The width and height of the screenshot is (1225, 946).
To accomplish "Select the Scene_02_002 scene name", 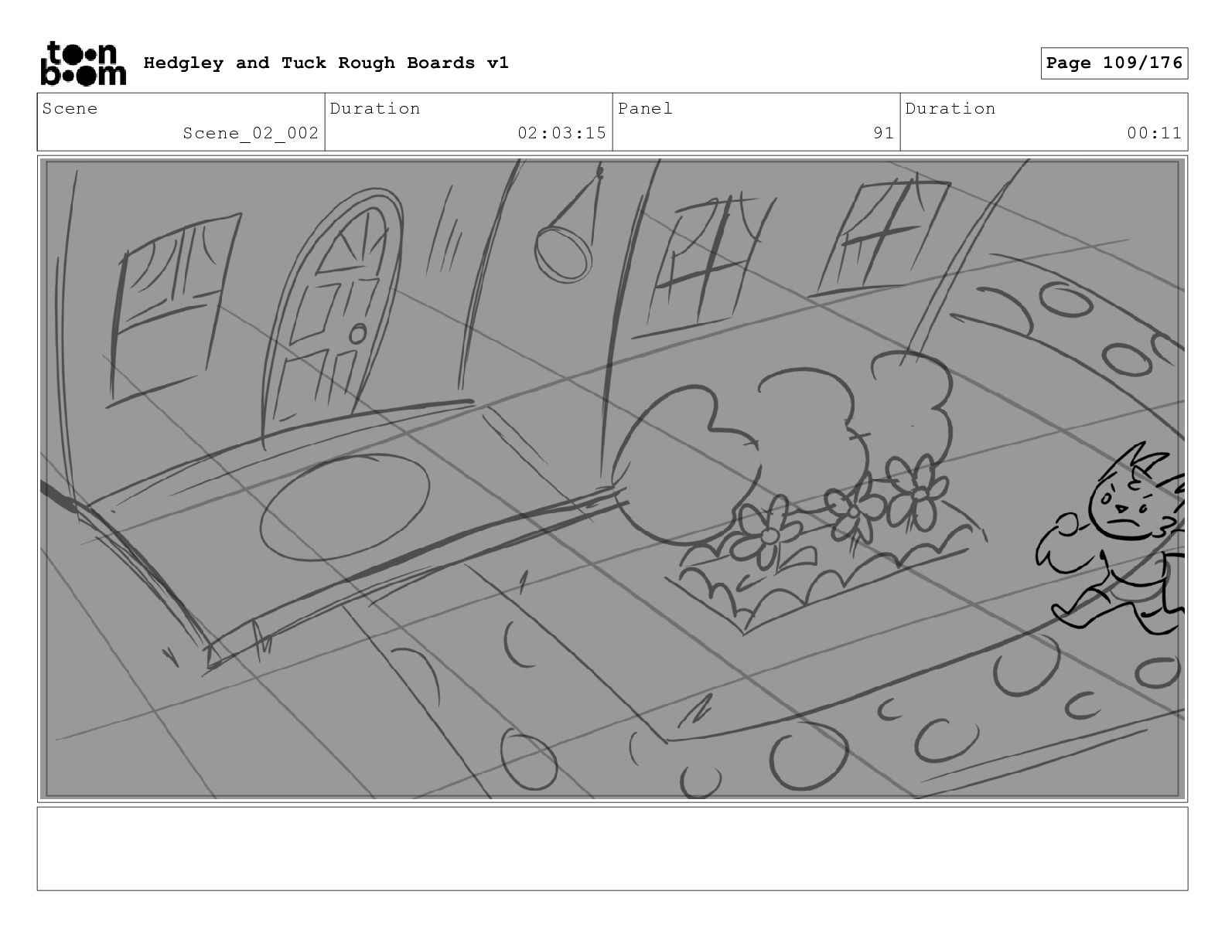I will 251,133.
